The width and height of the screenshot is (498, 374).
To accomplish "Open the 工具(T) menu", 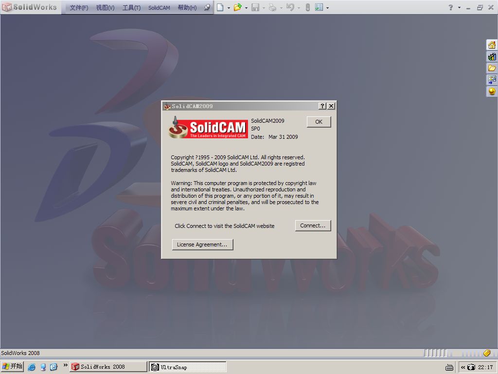I will pyautogui.click(x=131, y=8).
